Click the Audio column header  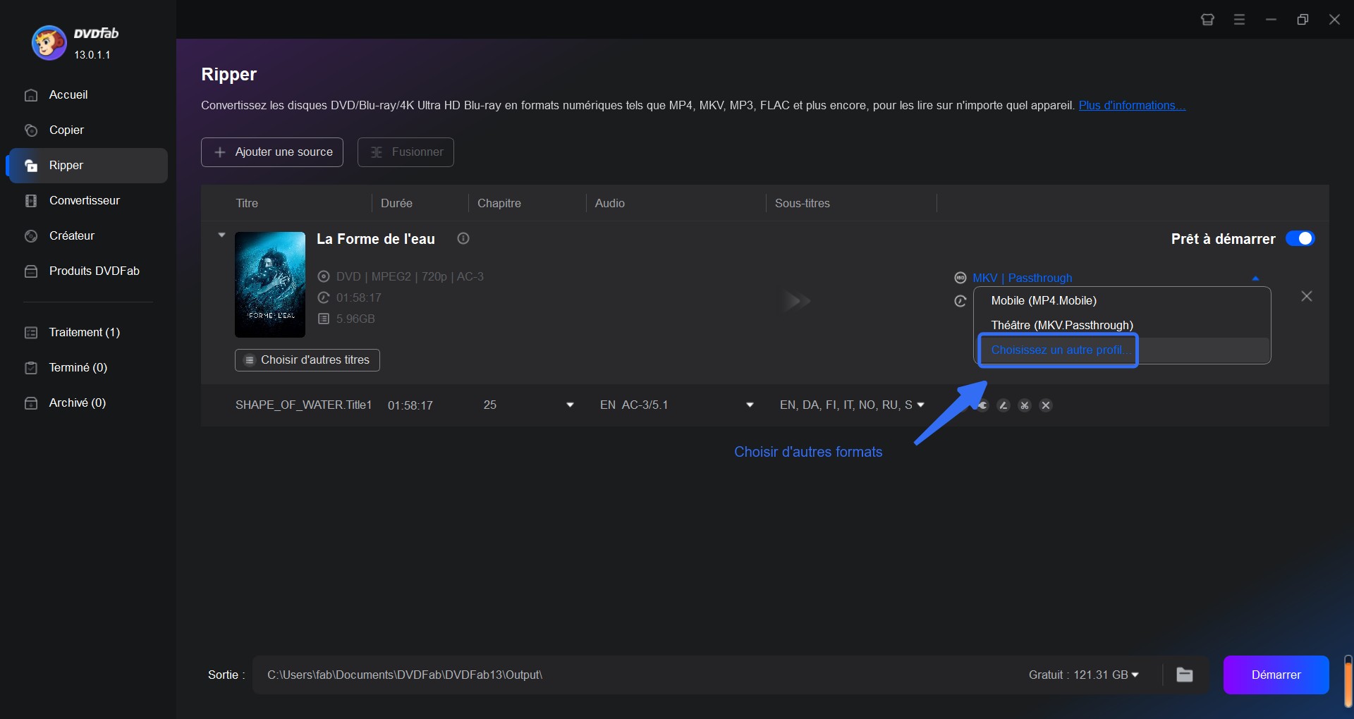609,203
